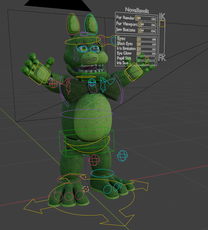Toggle the Eye Glow switch handle
Image resolution: width=208 pixels, height=230 pixels.
pos(139,53)
